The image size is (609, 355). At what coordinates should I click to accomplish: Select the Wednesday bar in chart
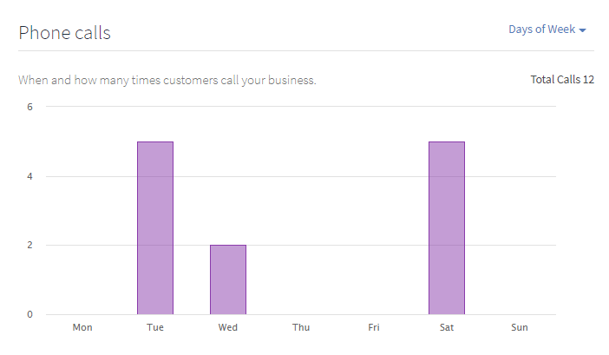[228, 279]
